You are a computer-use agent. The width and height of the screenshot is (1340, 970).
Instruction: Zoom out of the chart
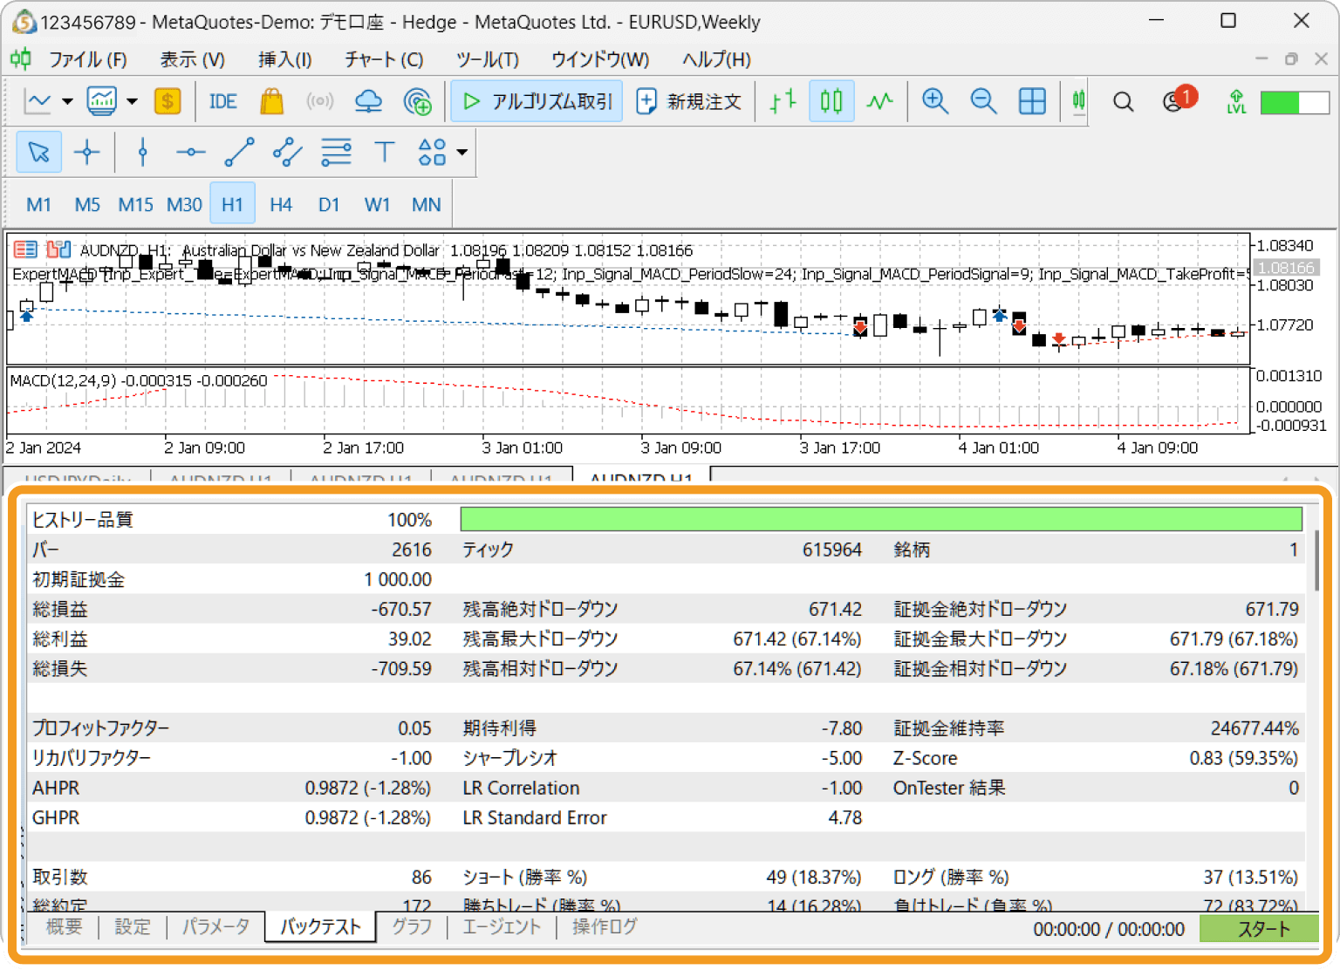tap(983, 102)
